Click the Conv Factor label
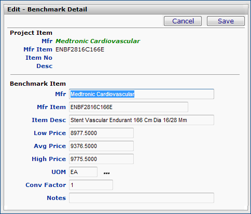251x214 pixels. click(46, 185)
